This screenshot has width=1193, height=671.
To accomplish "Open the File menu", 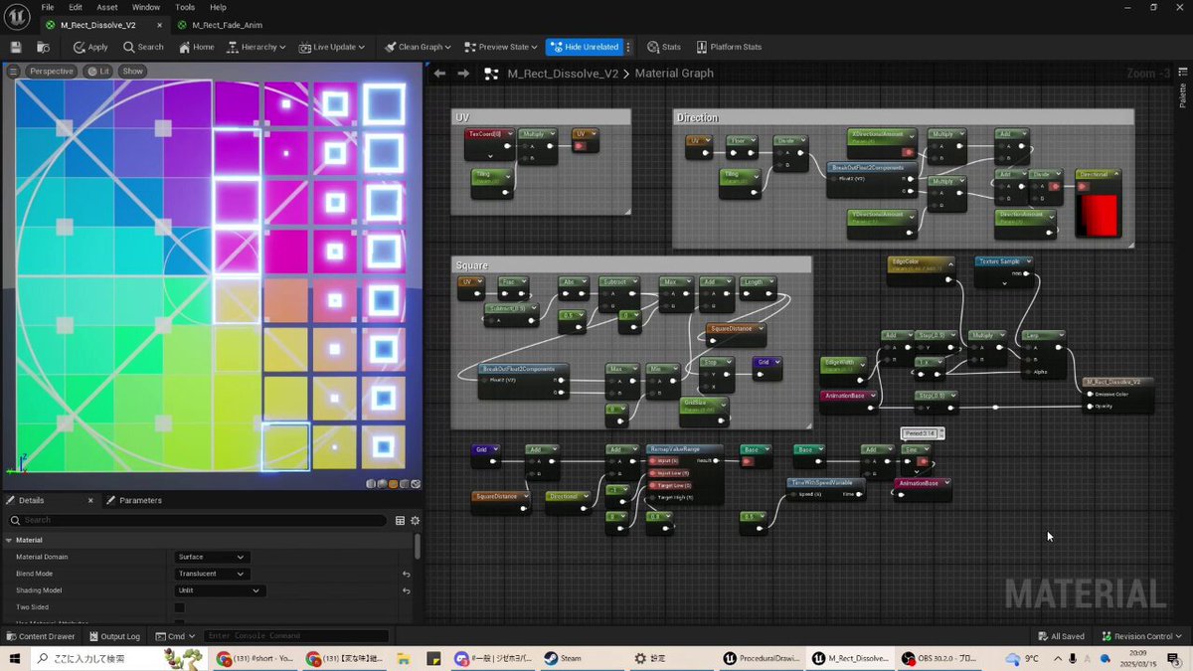I will point(48,7).
